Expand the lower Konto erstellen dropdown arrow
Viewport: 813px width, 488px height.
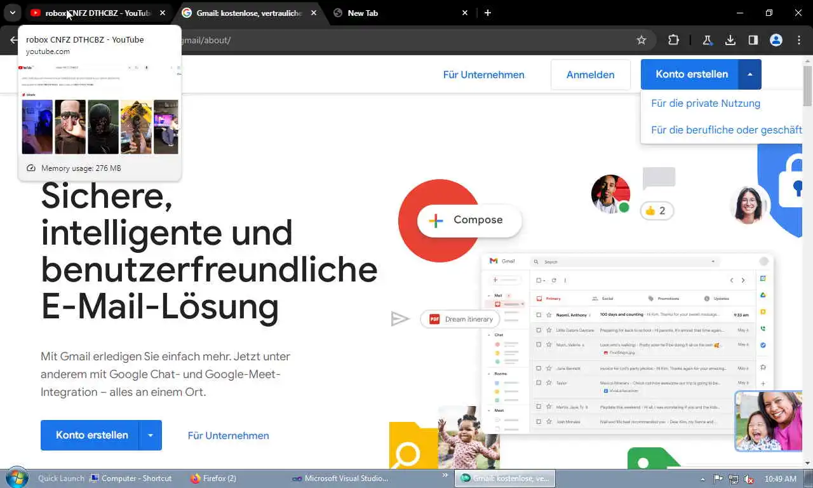(x=151, y=435)
